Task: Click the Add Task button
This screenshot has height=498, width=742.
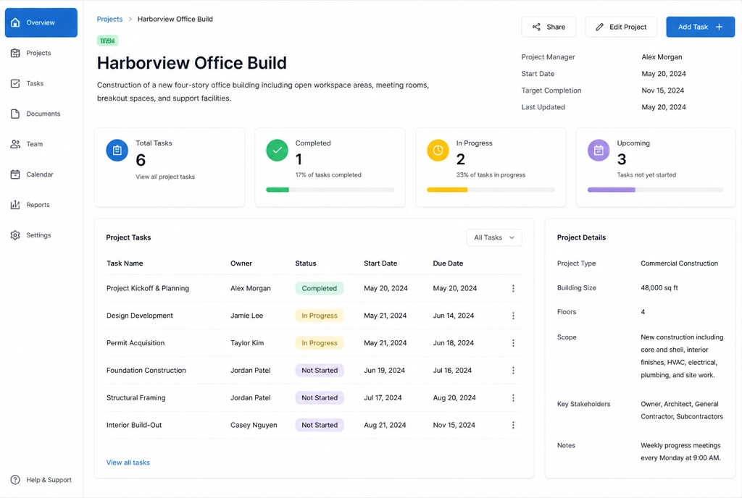Action: point(701,27)
